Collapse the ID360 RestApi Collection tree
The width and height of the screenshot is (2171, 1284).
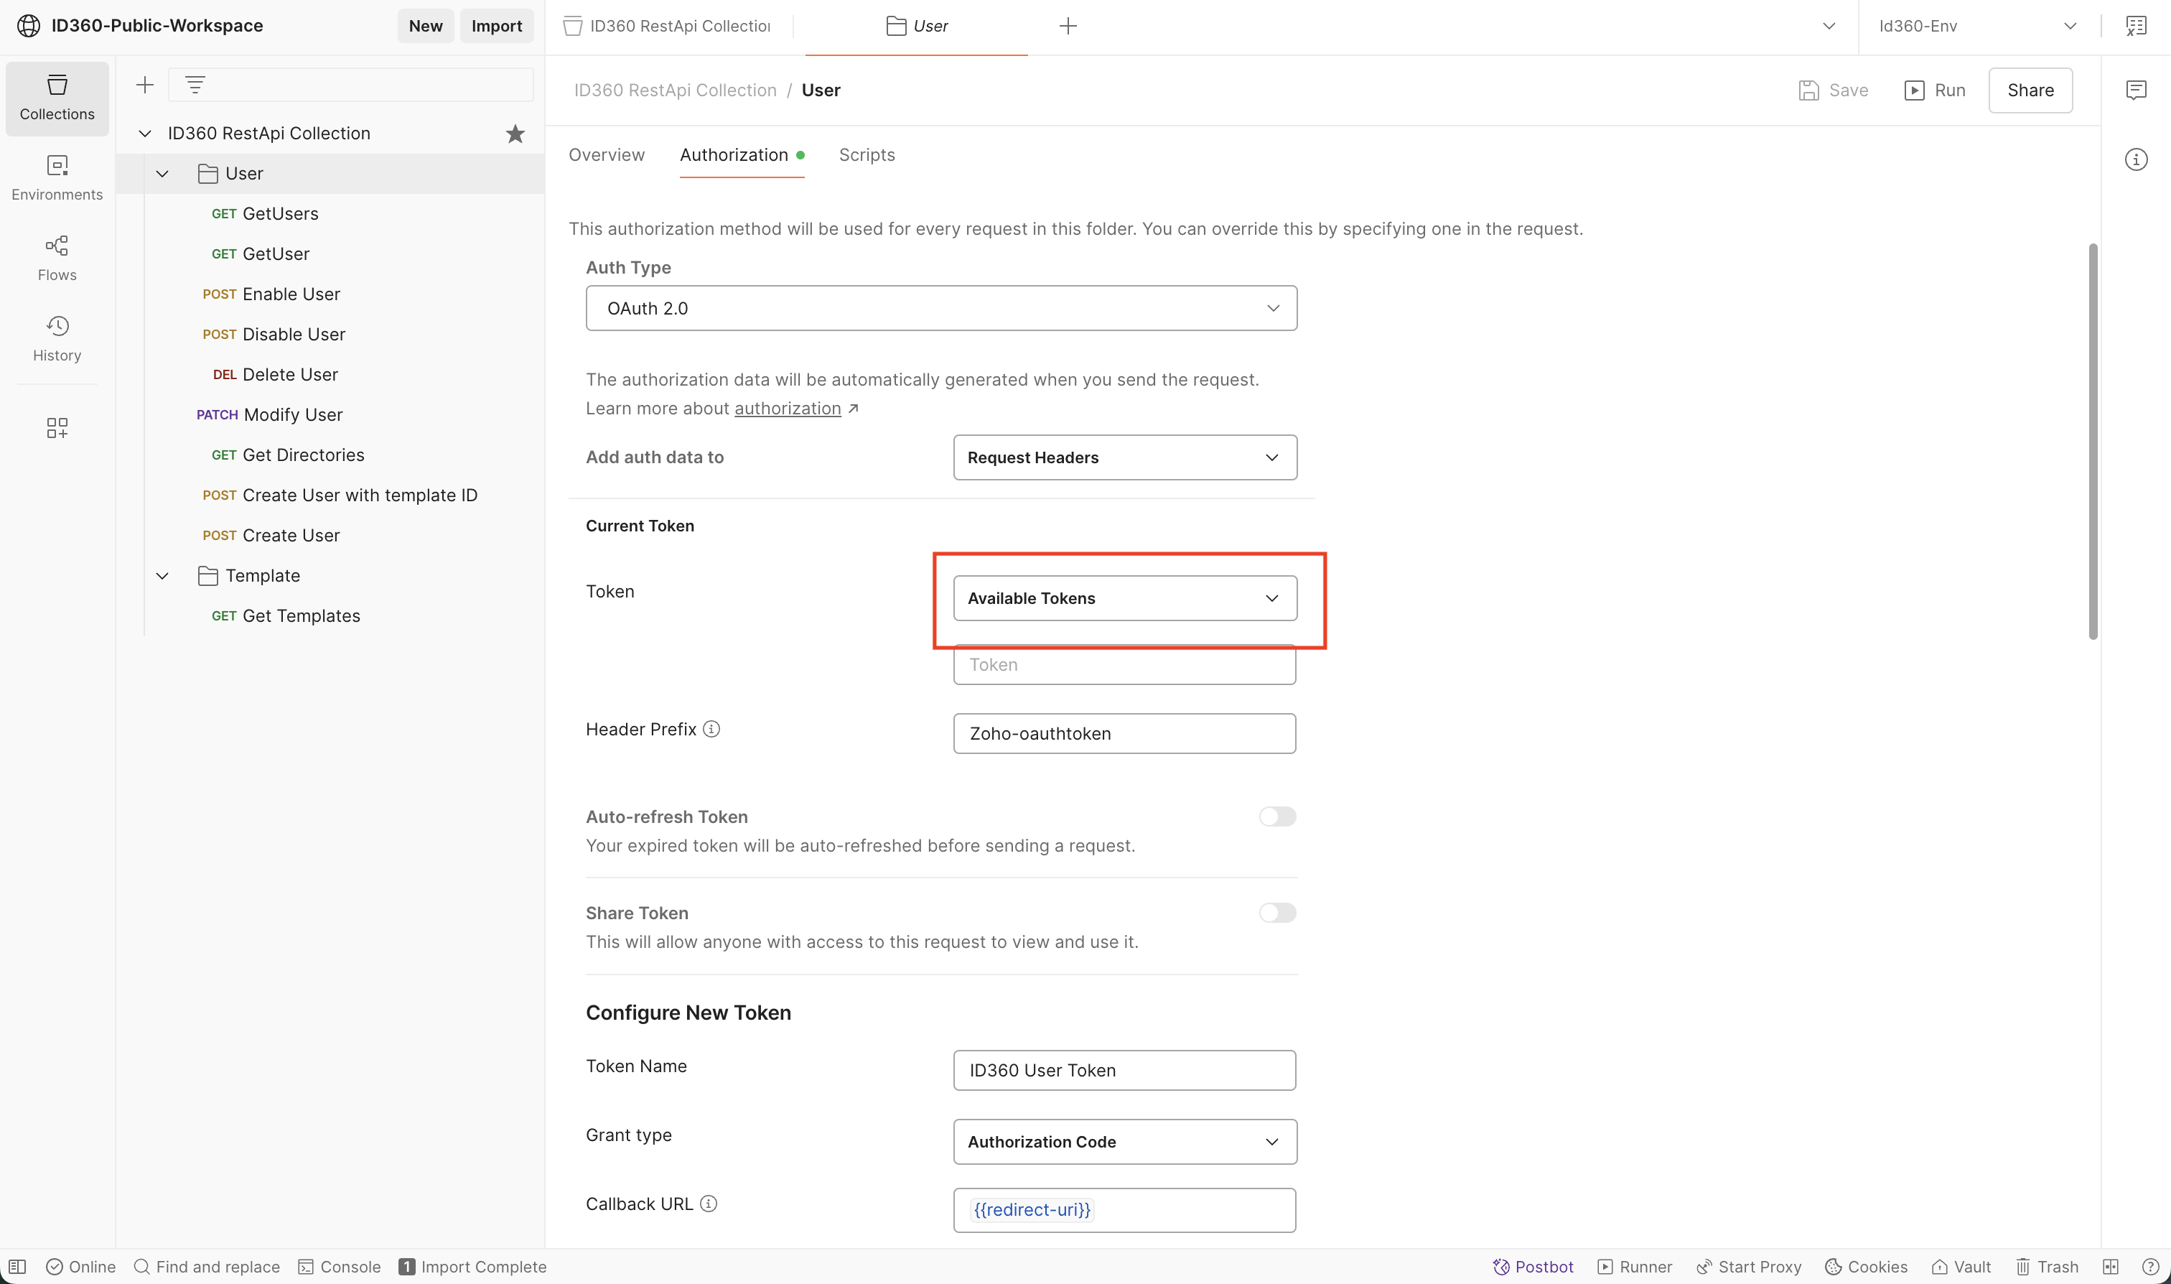click(x=145, y=134)
